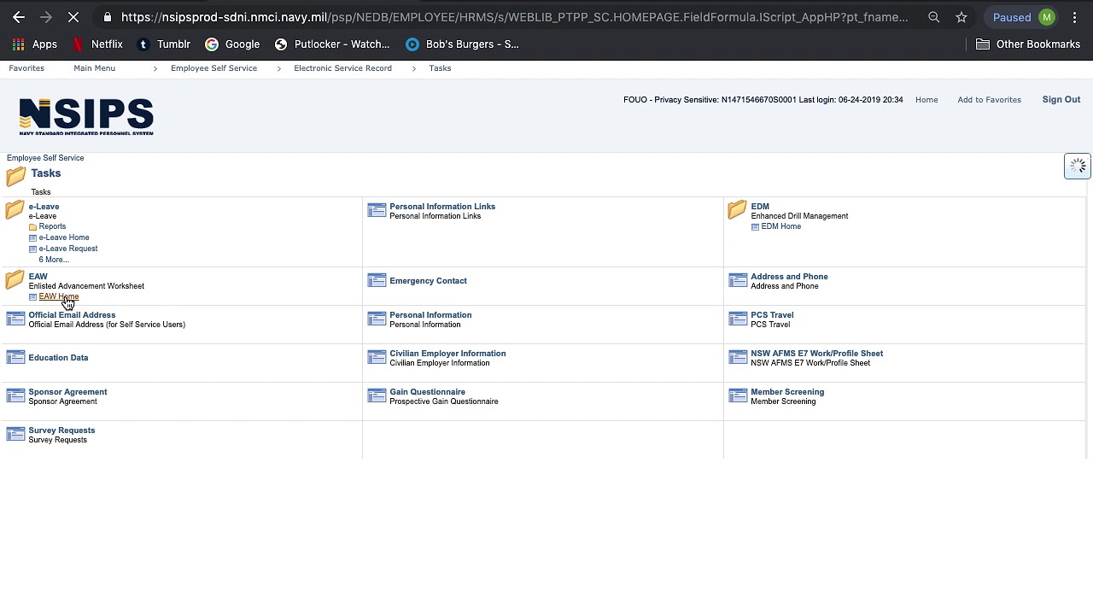1093x615 pixels.
Task: Click the e-Leave folder icon
Action: pyautogui.click(x=15, y=210)
